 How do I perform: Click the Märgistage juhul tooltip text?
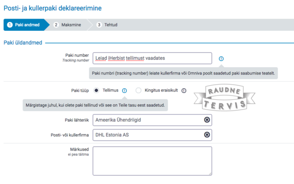coord(95,105)
